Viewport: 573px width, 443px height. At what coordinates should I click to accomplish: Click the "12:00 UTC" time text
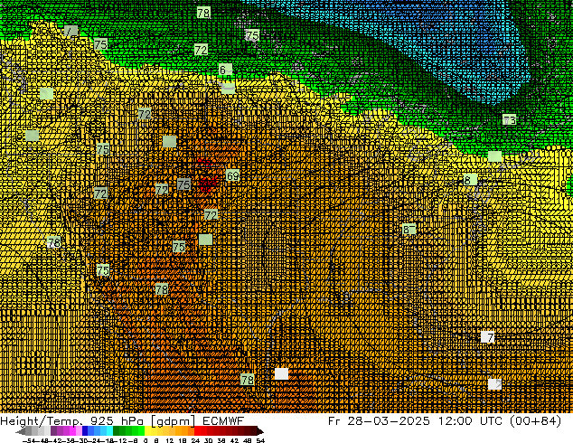click(x=472, y=421)
